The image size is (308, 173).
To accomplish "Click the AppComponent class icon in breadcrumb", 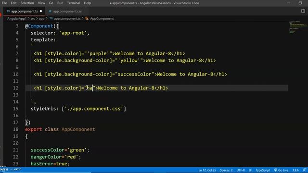I will [87, 18].
